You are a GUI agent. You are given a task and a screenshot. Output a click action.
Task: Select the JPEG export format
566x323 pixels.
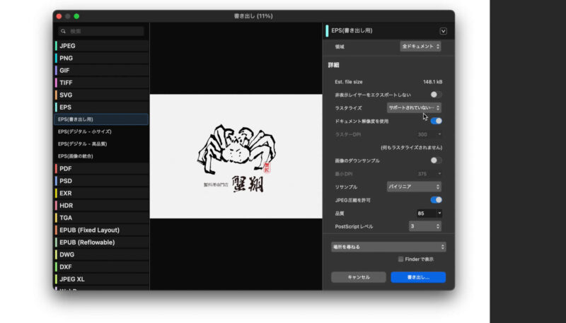coord(102,46)
